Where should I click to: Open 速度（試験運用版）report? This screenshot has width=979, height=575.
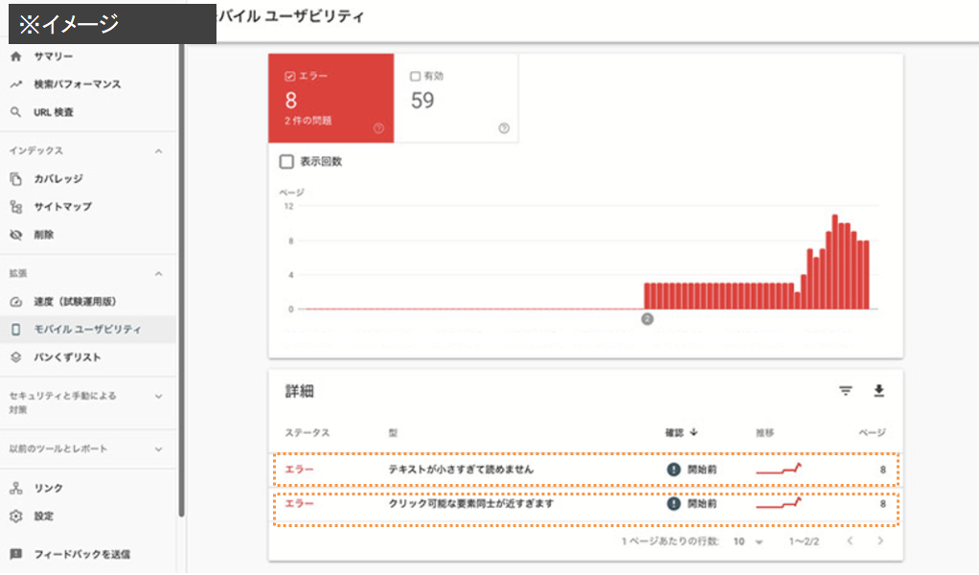[75, 302]
